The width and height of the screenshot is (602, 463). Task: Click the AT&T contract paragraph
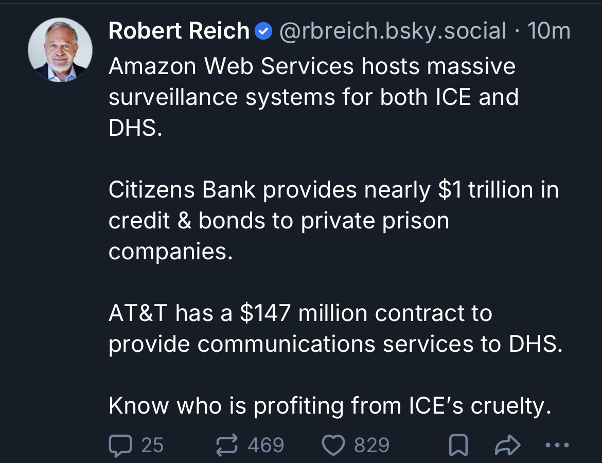pyautogui.click(x=334, y=329)
